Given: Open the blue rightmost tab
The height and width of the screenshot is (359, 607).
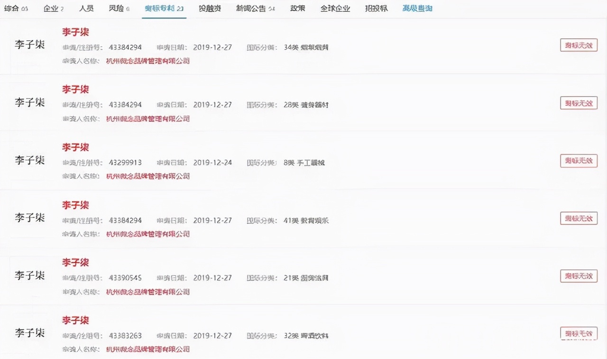Looking at the screenshot, I should click(417, 9).
